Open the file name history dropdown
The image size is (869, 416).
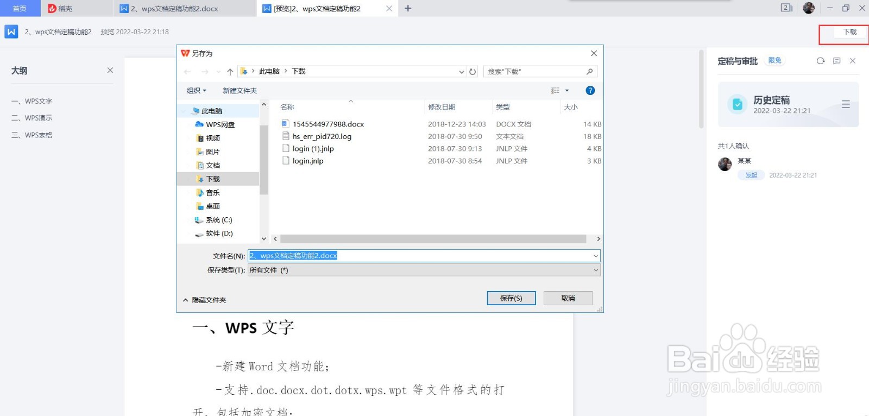point(596,256)
